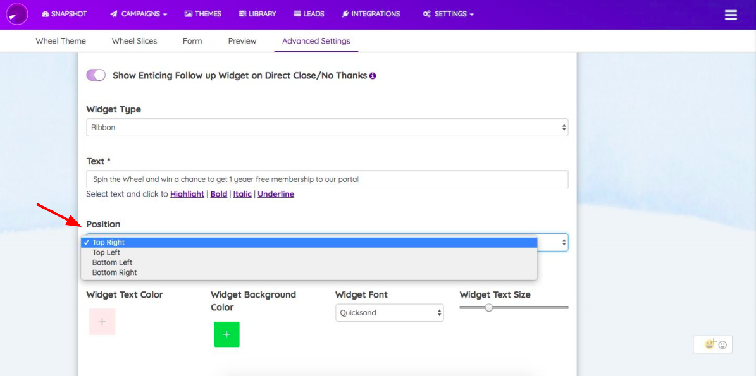Image resolution: width=756 pixels, height=376 pixels.
Task: Click the Highlight formatting link
Action: click(x=187, y=194)
